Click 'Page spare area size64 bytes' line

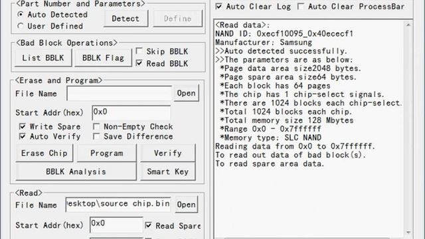coord(288,77)
